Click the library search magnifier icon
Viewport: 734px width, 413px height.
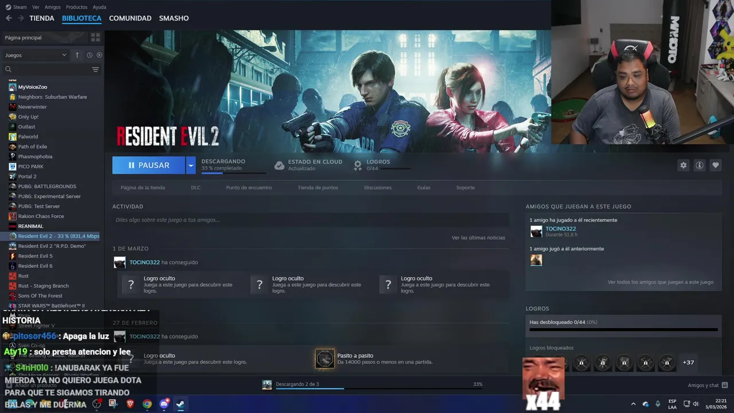[x=9, y=69]
